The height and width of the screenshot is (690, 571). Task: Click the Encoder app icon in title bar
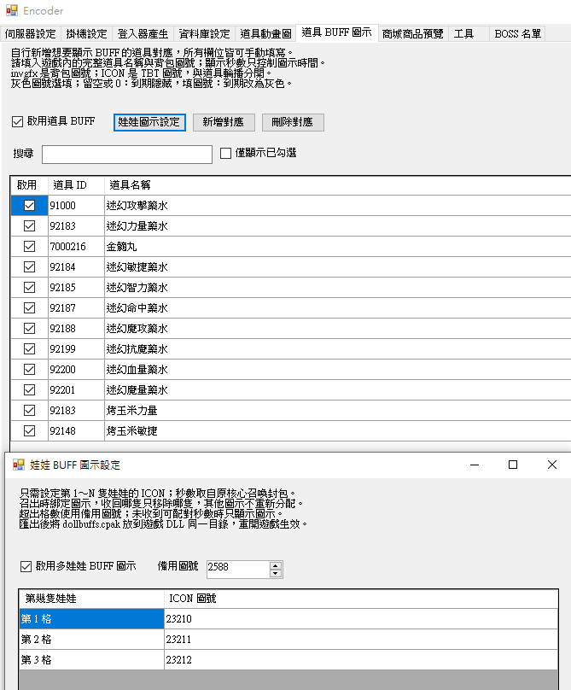pyautogui.click(x=12, y=10)
